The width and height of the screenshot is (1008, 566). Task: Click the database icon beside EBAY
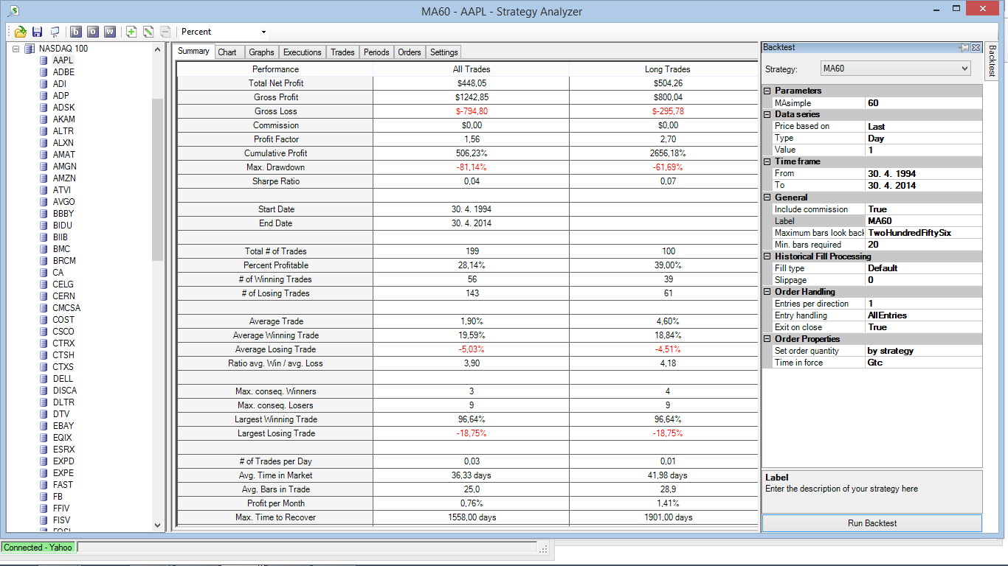(x=44, y=426)
